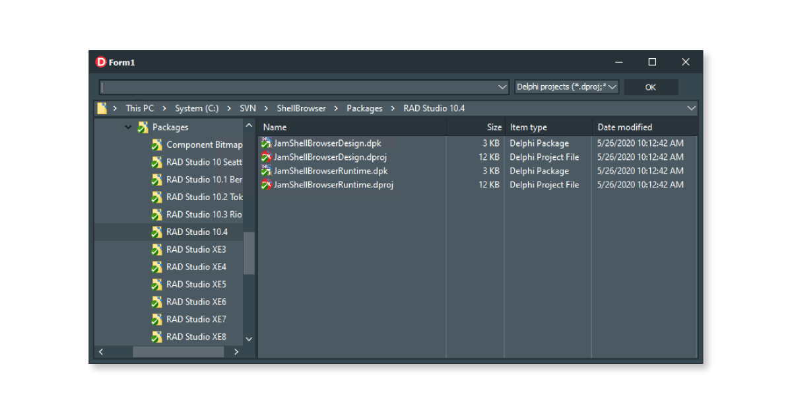Click the JamShellBrowserDesign.dpk file icon

tap(266, 143)
